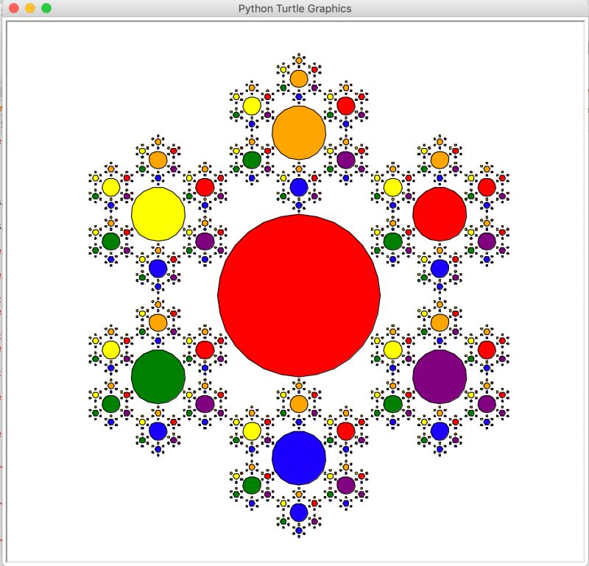
Task: Click the Python Turtle Graphics title bar
Action: click(x=294, y=8)
